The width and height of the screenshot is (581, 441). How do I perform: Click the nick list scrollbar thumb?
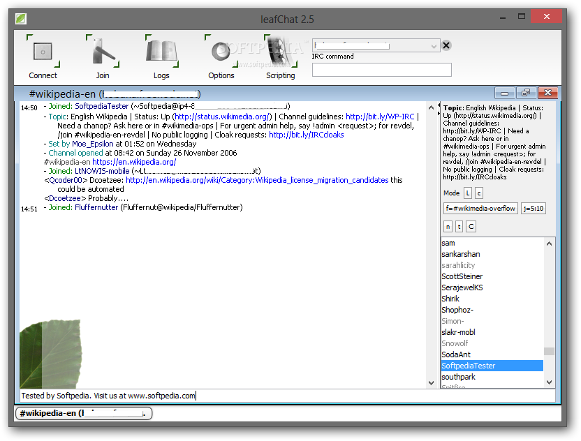(x=549, y=351)
